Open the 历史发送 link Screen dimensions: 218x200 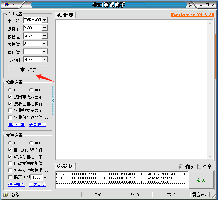38,185
